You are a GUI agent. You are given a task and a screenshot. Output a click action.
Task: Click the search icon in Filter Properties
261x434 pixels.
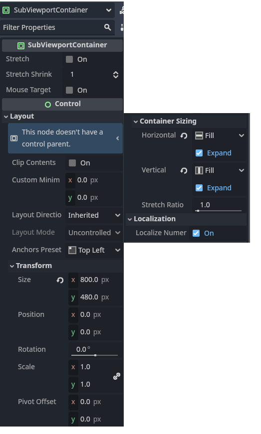pos(107,27)
